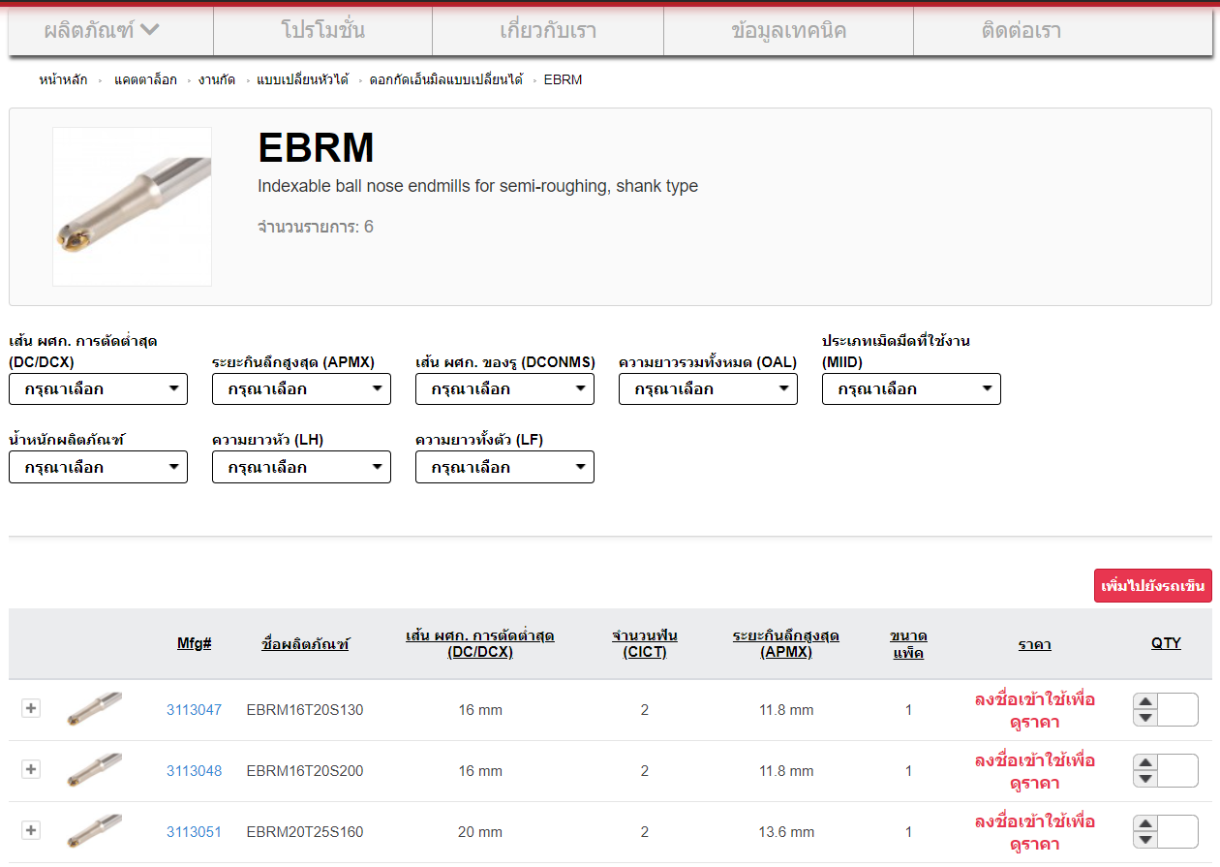The width and height of the screenshot is (1220, 867).
Task: Open the APMX depth filter dropdown
Action: coord(301,389)
